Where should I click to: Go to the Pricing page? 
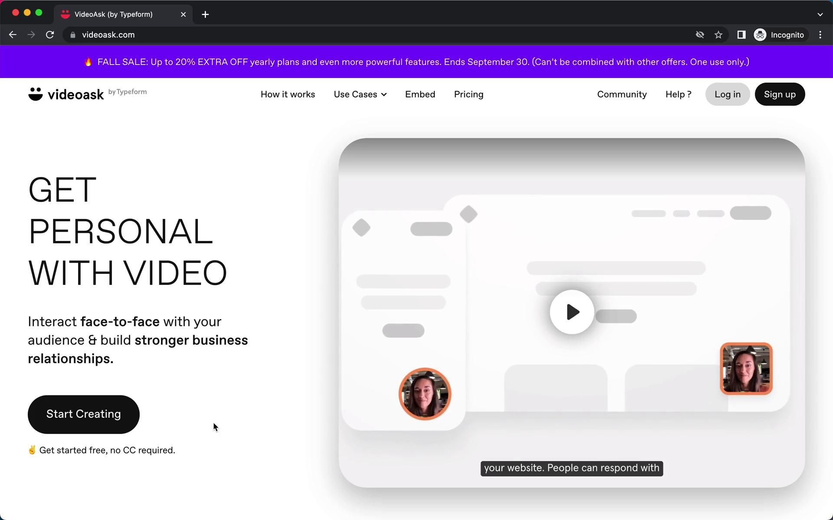point(469,94)
